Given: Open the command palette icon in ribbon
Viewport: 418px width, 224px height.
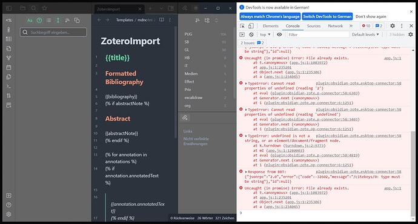Looking at the screenshot, I should click(x=8, y=87).
